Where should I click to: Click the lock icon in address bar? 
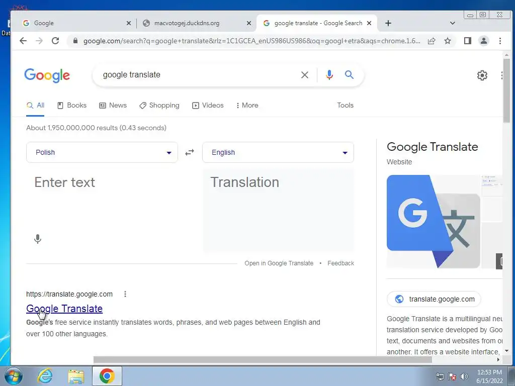tap(75, 41)
